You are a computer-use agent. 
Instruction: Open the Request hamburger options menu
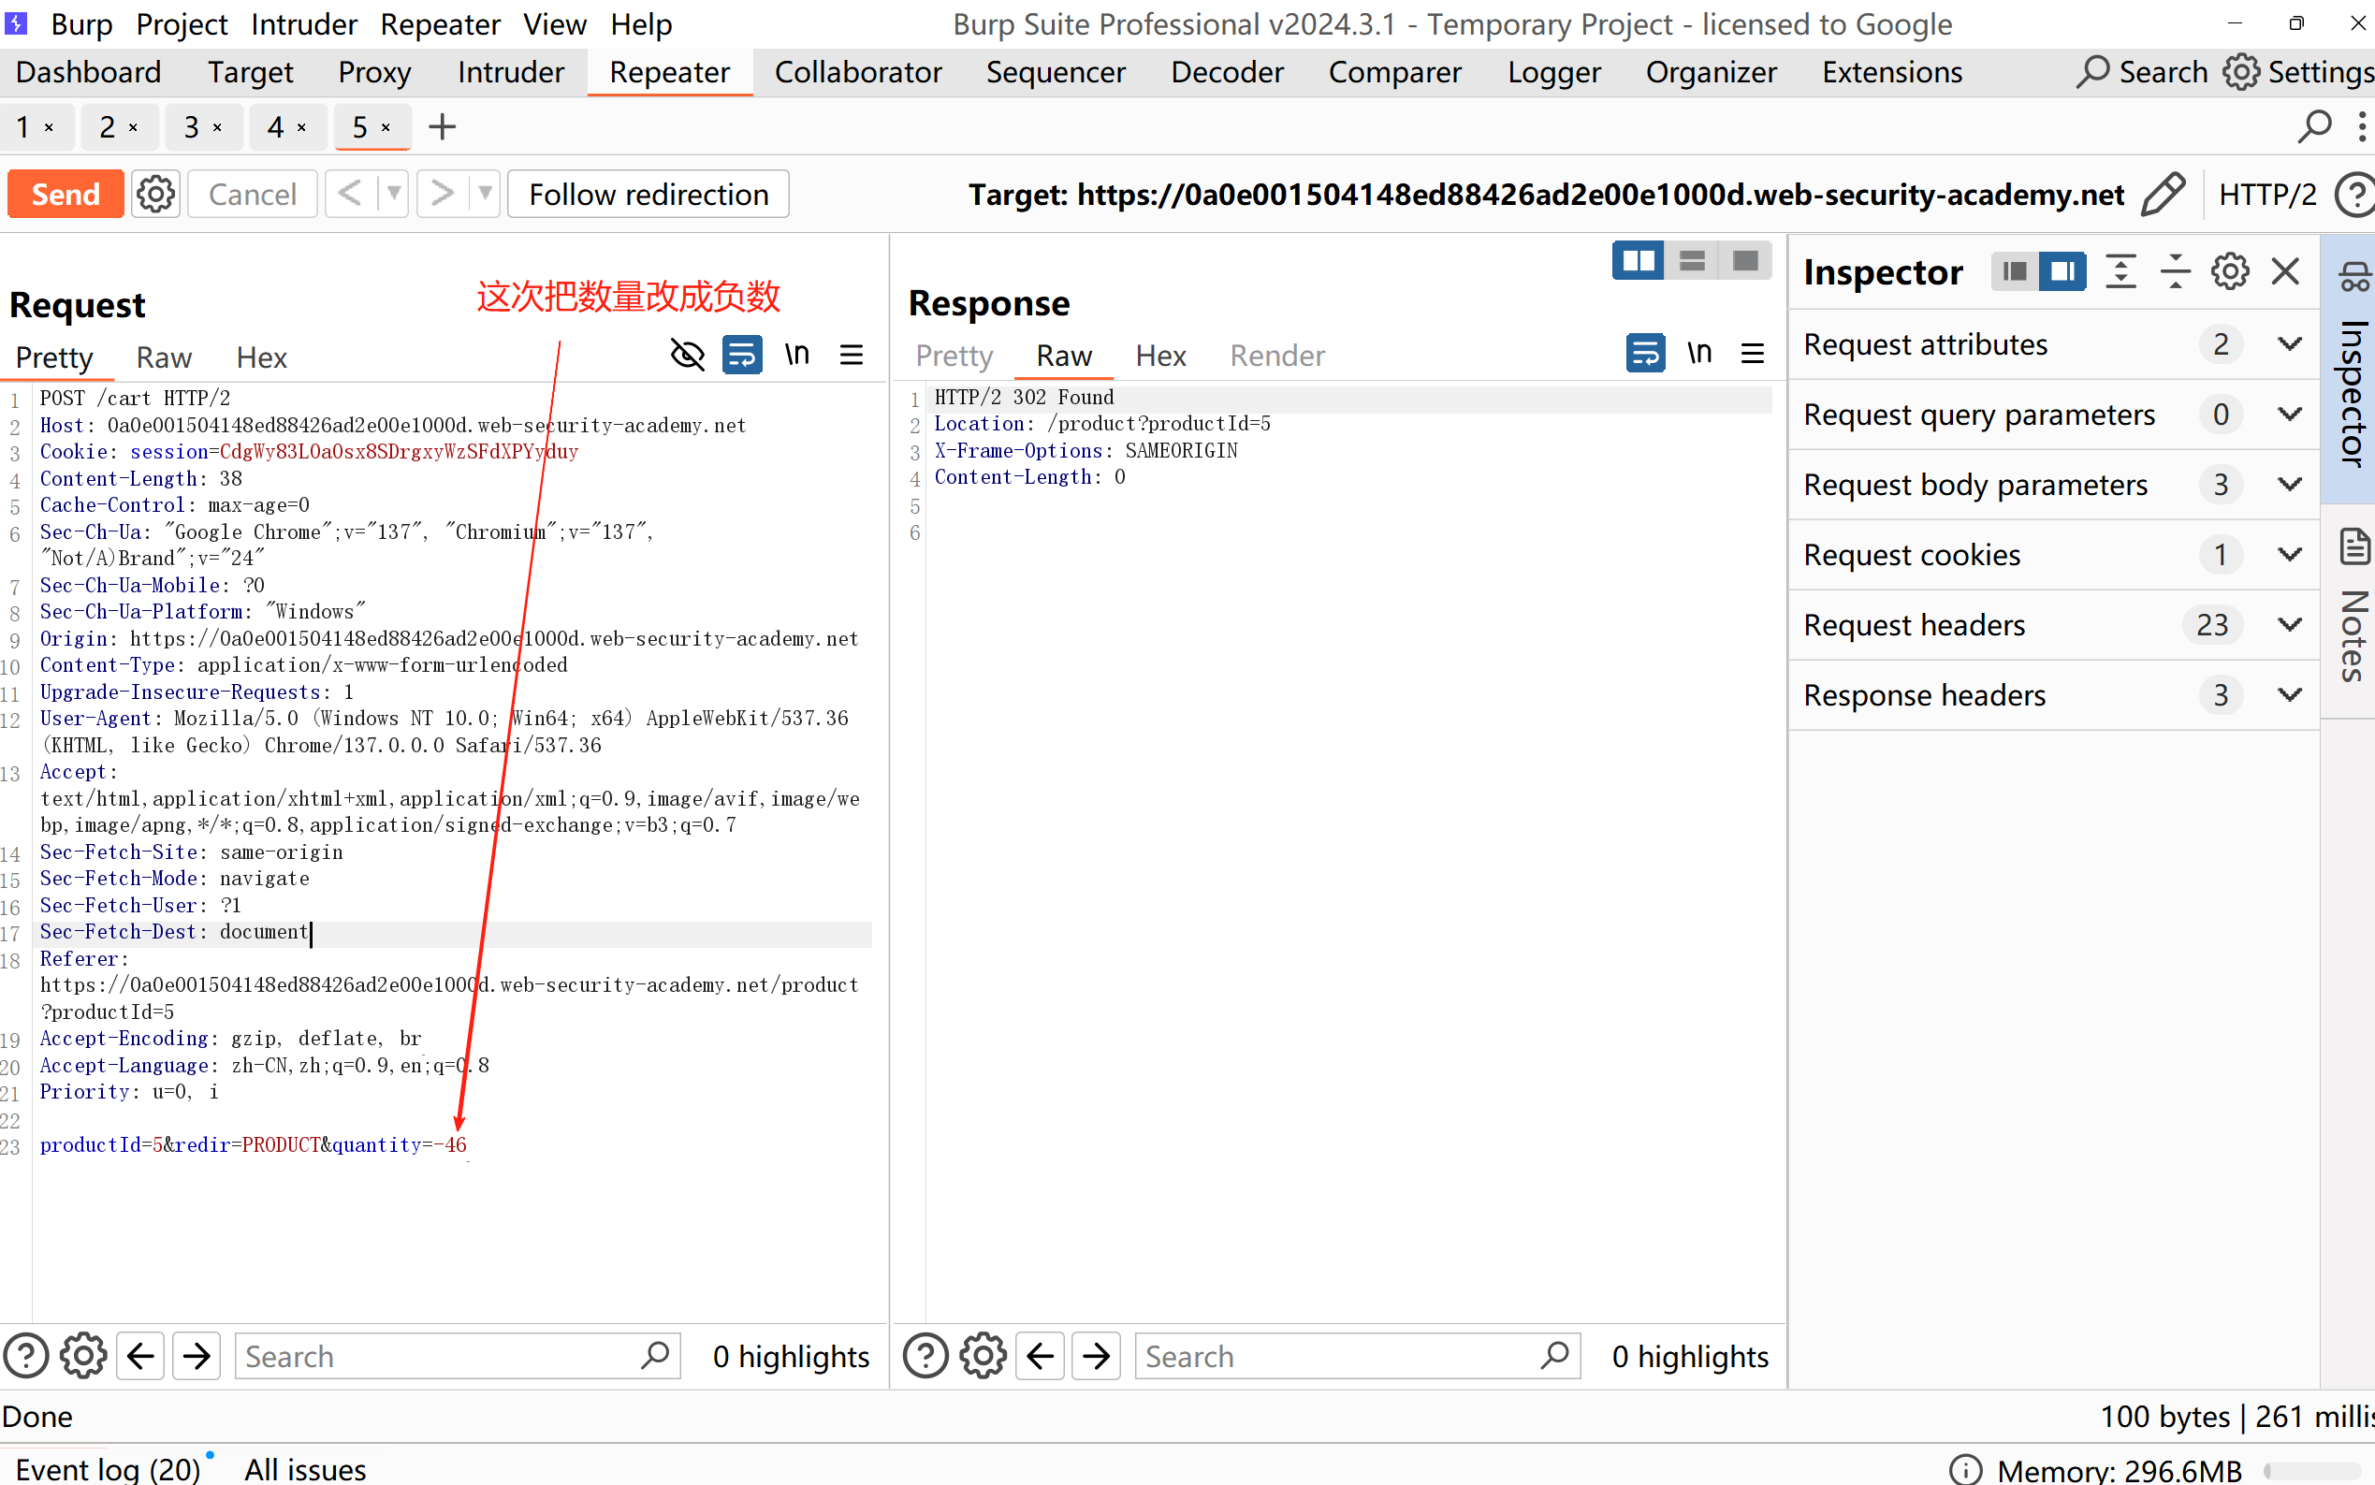coord(852,355)
